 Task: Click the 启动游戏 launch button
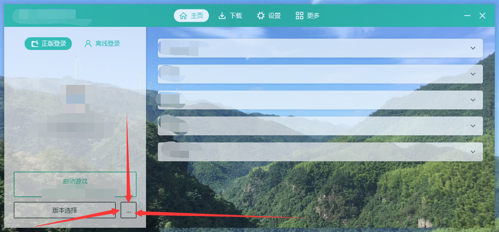pyautogui.click(x=75, y=184)
